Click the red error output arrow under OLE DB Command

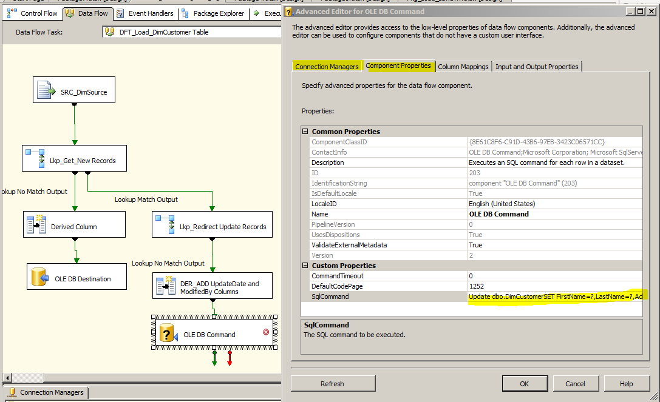pos(230,358)
